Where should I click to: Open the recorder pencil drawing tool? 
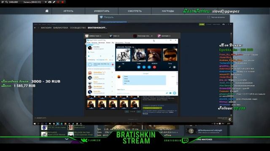(54, 2)
